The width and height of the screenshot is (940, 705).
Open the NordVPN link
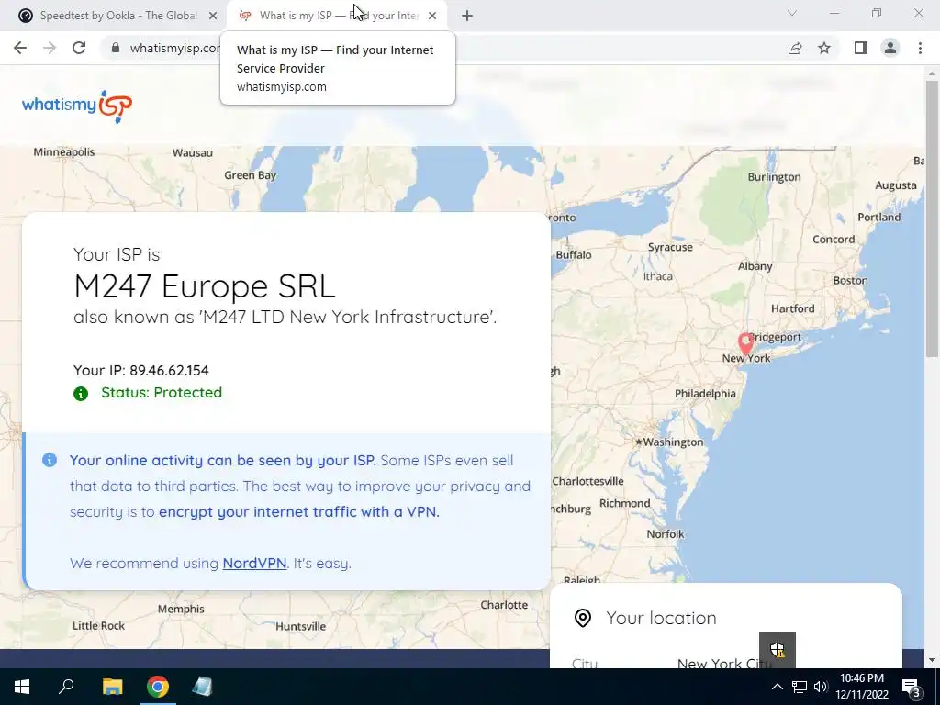(254, 563)
